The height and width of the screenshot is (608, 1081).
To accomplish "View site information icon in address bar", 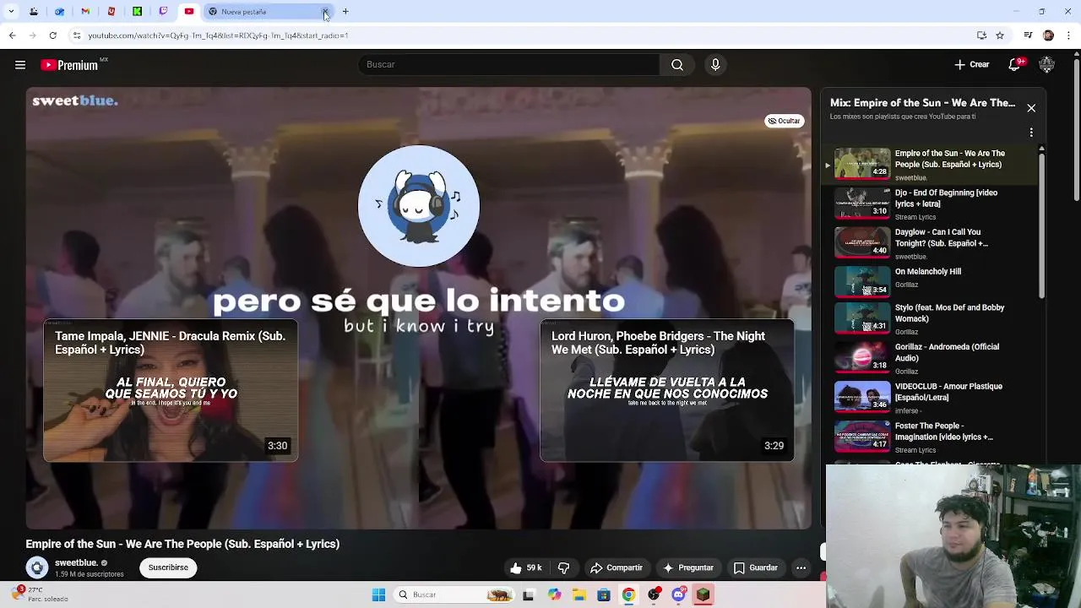I will [77, 35].
